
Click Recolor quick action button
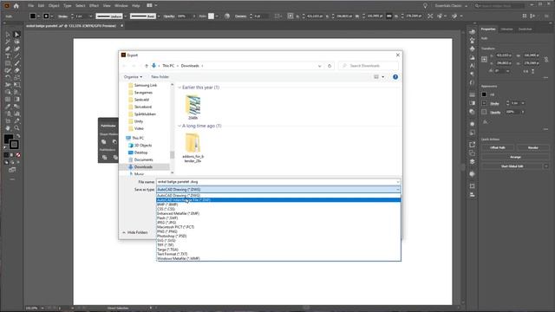[532, 147]
